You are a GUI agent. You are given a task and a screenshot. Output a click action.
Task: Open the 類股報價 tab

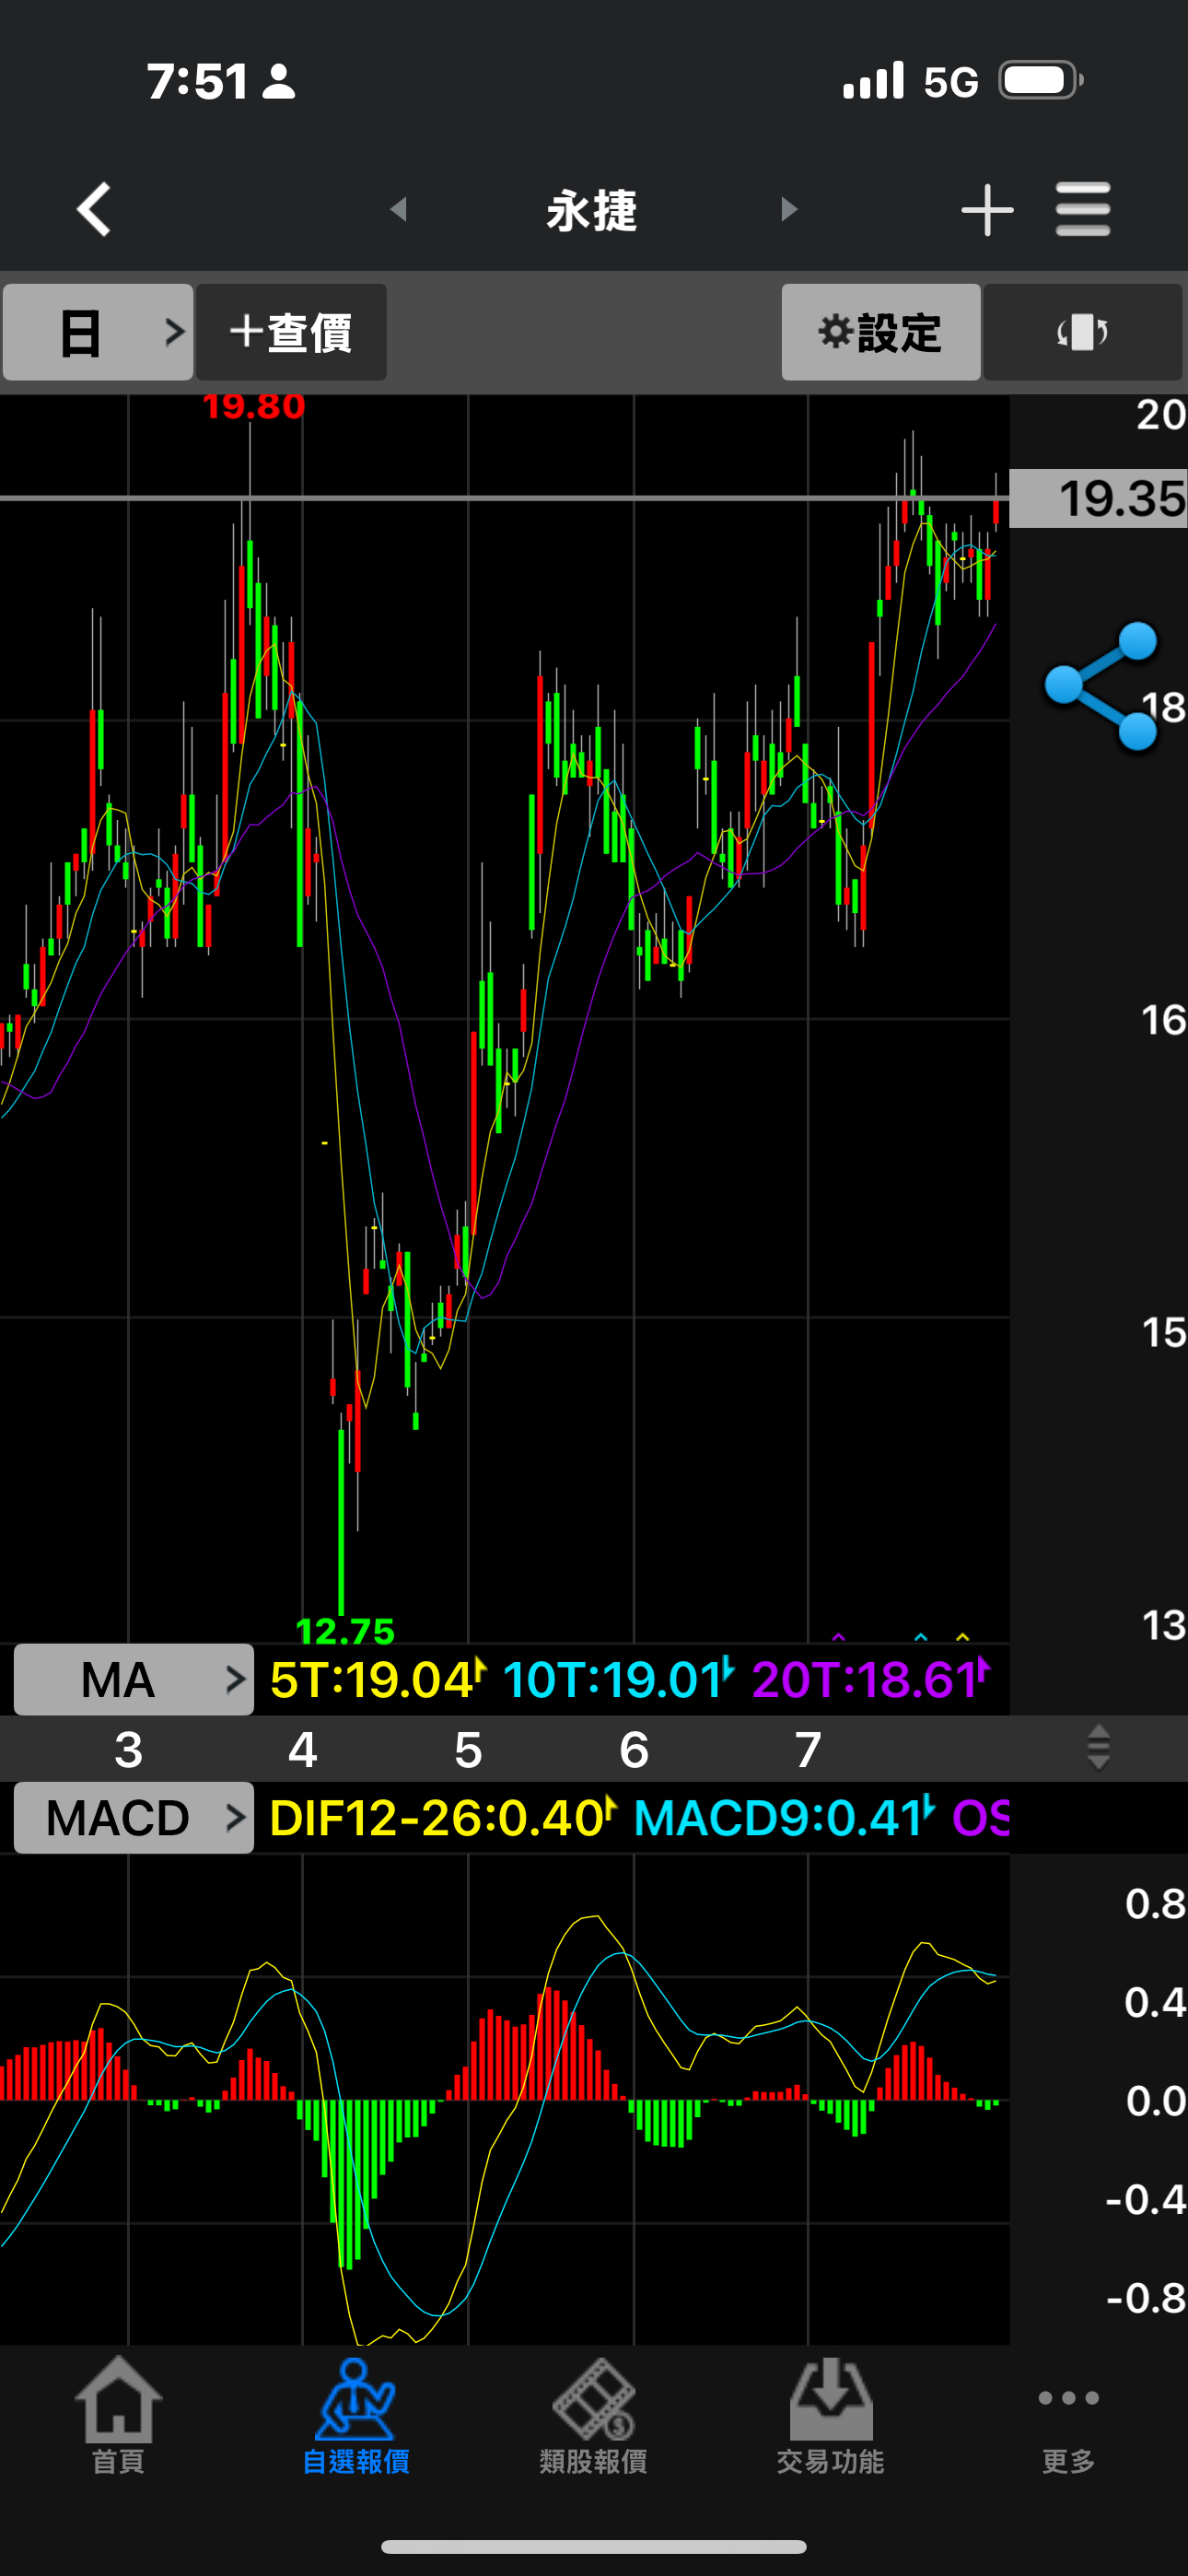[593, 2417]
